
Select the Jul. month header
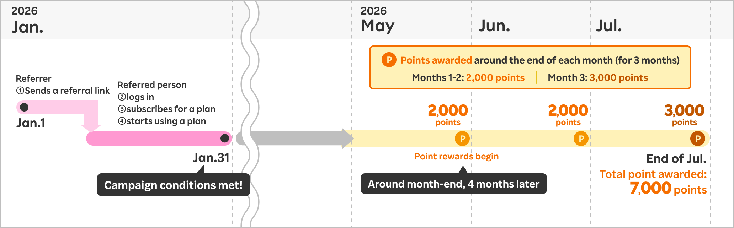pyautogui.click(x=609, y=26)
